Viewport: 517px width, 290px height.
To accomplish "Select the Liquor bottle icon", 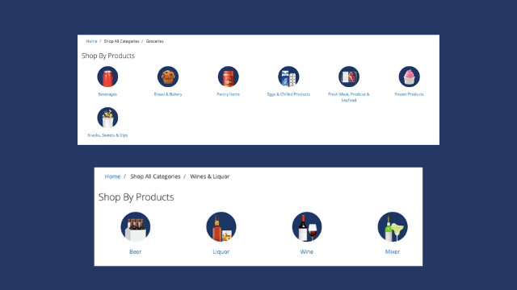I will point(221,227).
